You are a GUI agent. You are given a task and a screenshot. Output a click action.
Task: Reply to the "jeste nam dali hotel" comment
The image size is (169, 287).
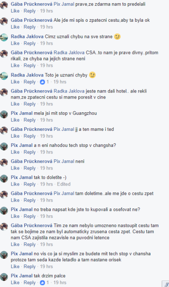coord(30,104)
